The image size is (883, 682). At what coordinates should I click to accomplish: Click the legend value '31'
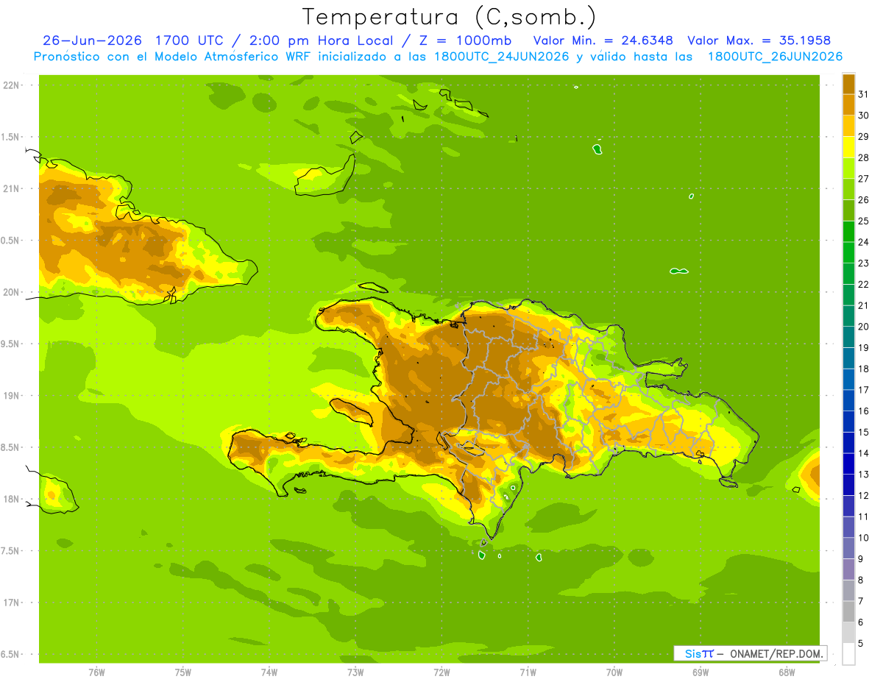point(864,93)
